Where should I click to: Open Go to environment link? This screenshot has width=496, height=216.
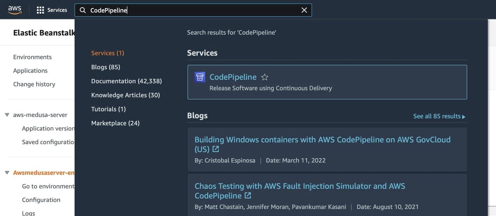(x=48, y=186)
